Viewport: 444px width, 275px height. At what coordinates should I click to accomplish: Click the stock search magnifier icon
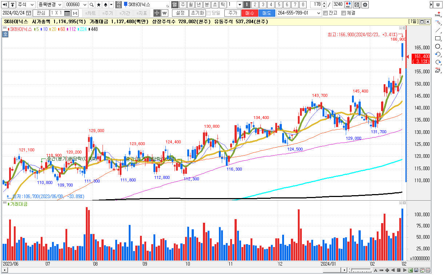click(92, 5)
